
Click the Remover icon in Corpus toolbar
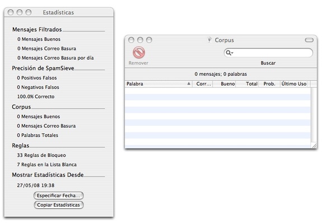(139, 52)
